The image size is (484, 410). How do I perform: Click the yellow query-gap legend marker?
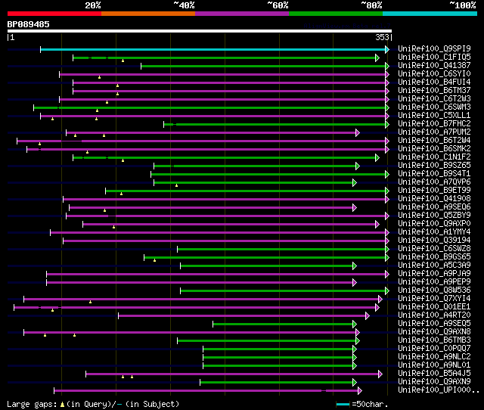point(62,404)
